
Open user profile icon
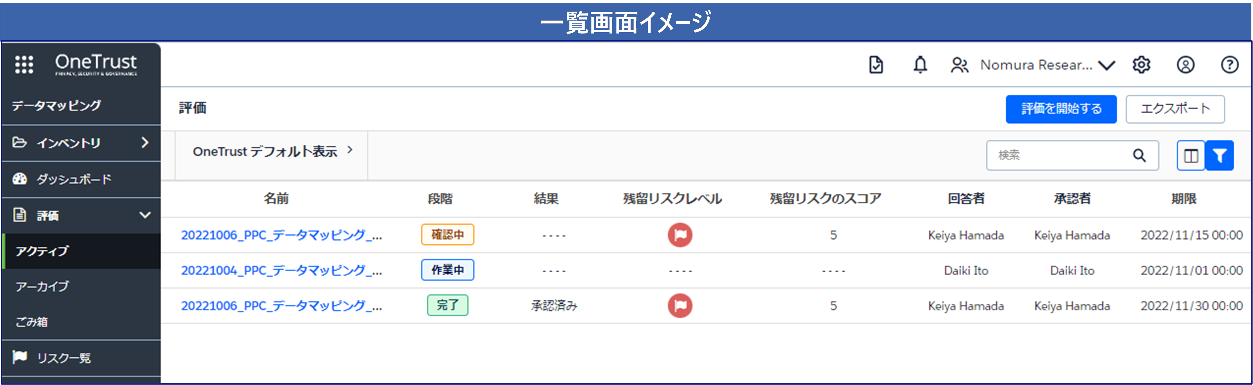tap(1185, 65)
